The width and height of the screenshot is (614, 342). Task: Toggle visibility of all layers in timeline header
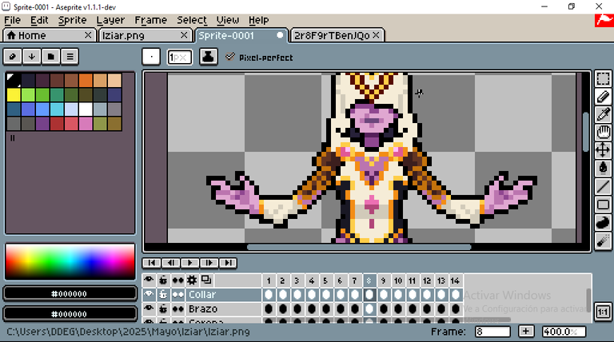click(149, 280)
